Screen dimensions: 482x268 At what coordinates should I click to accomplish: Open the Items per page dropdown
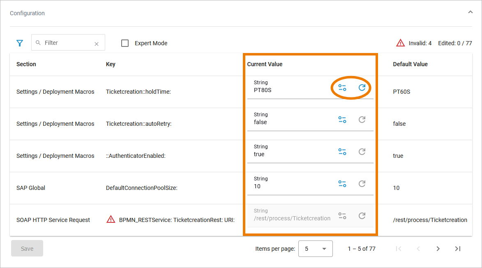click(x=315, y=249)
